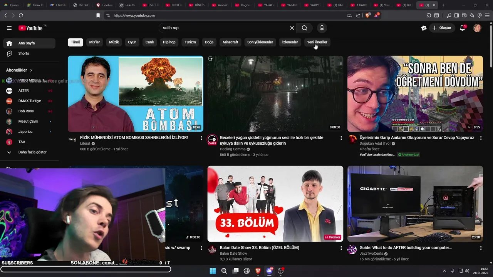Open the Atom Bombası video thumbnail

click(x=136, y=94)
